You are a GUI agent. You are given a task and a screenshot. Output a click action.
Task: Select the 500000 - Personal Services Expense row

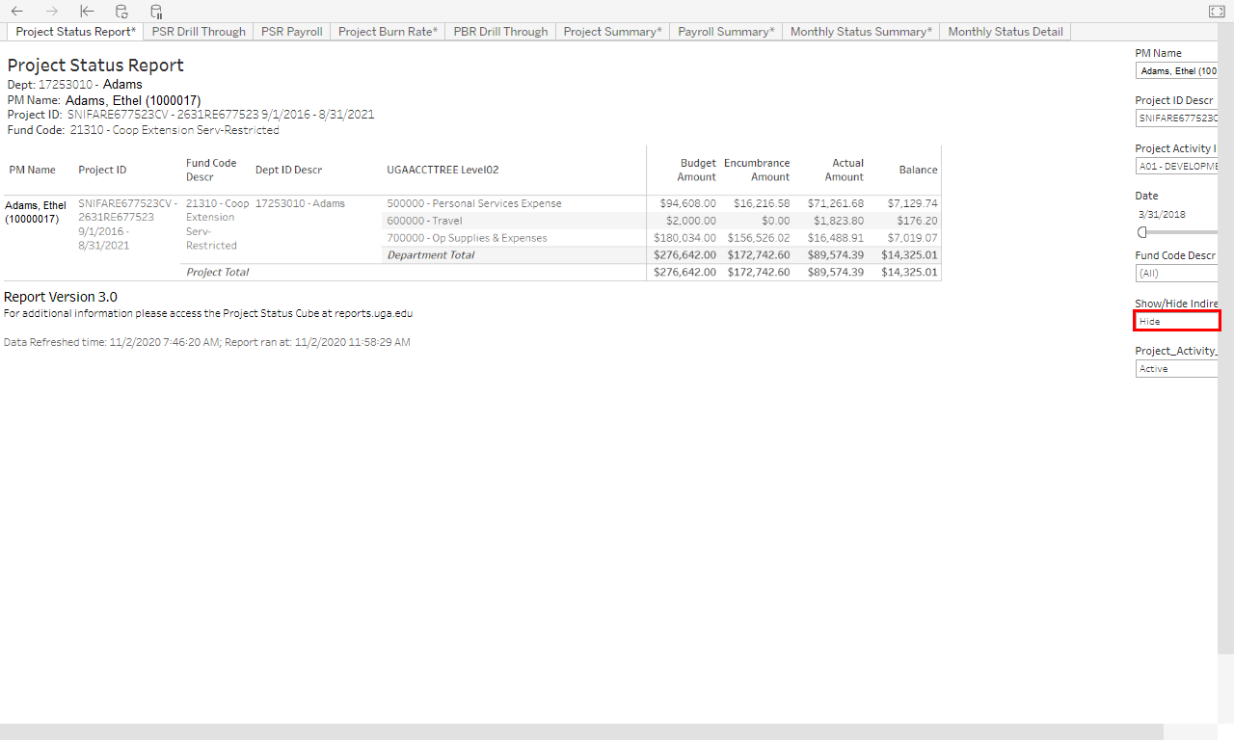473,203
